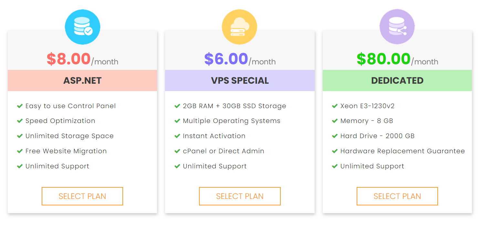Click the checkmark next to Instant Activation
This screenshot has height=226, width=481.
point(177,136)
